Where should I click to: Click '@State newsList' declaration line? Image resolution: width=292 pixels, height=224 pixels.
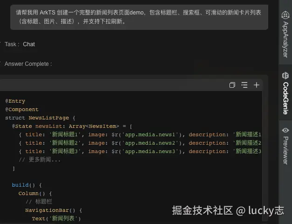72,126
